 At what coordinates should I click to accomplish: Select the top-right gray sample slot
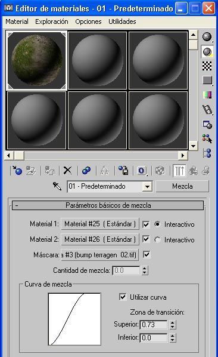point(158,60)
